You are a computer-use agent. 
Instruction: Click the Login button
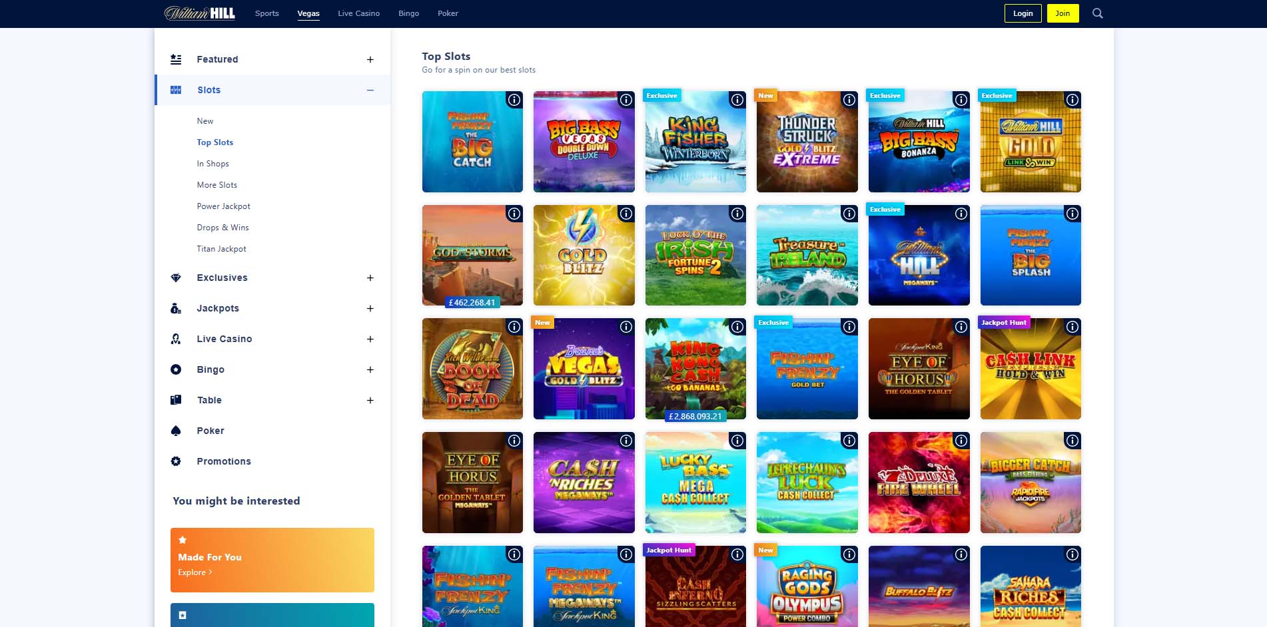pos(1023,13)
